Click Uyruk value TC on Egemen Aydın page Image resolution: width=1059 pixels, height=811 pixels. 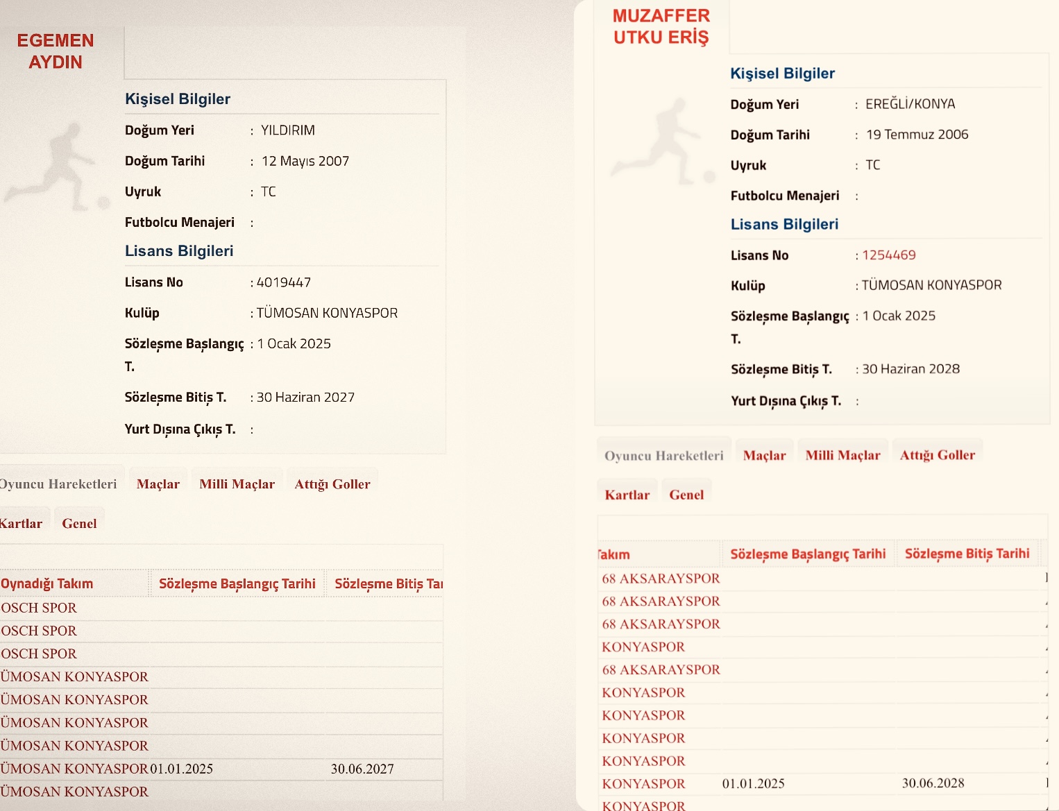tap(269, 191)
